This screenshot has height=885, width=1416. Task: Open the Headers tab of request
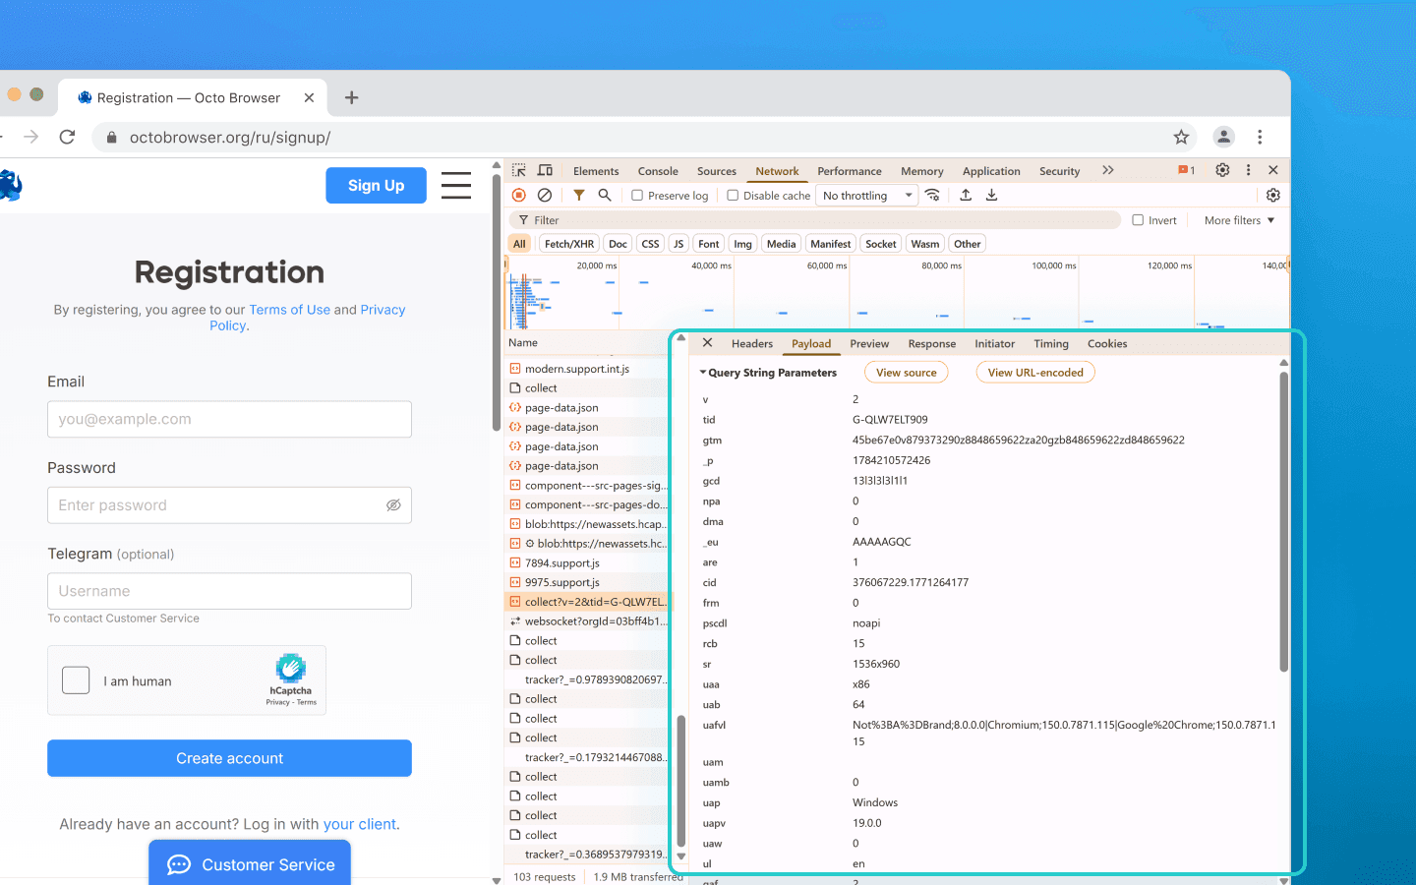tap(752, 343)
